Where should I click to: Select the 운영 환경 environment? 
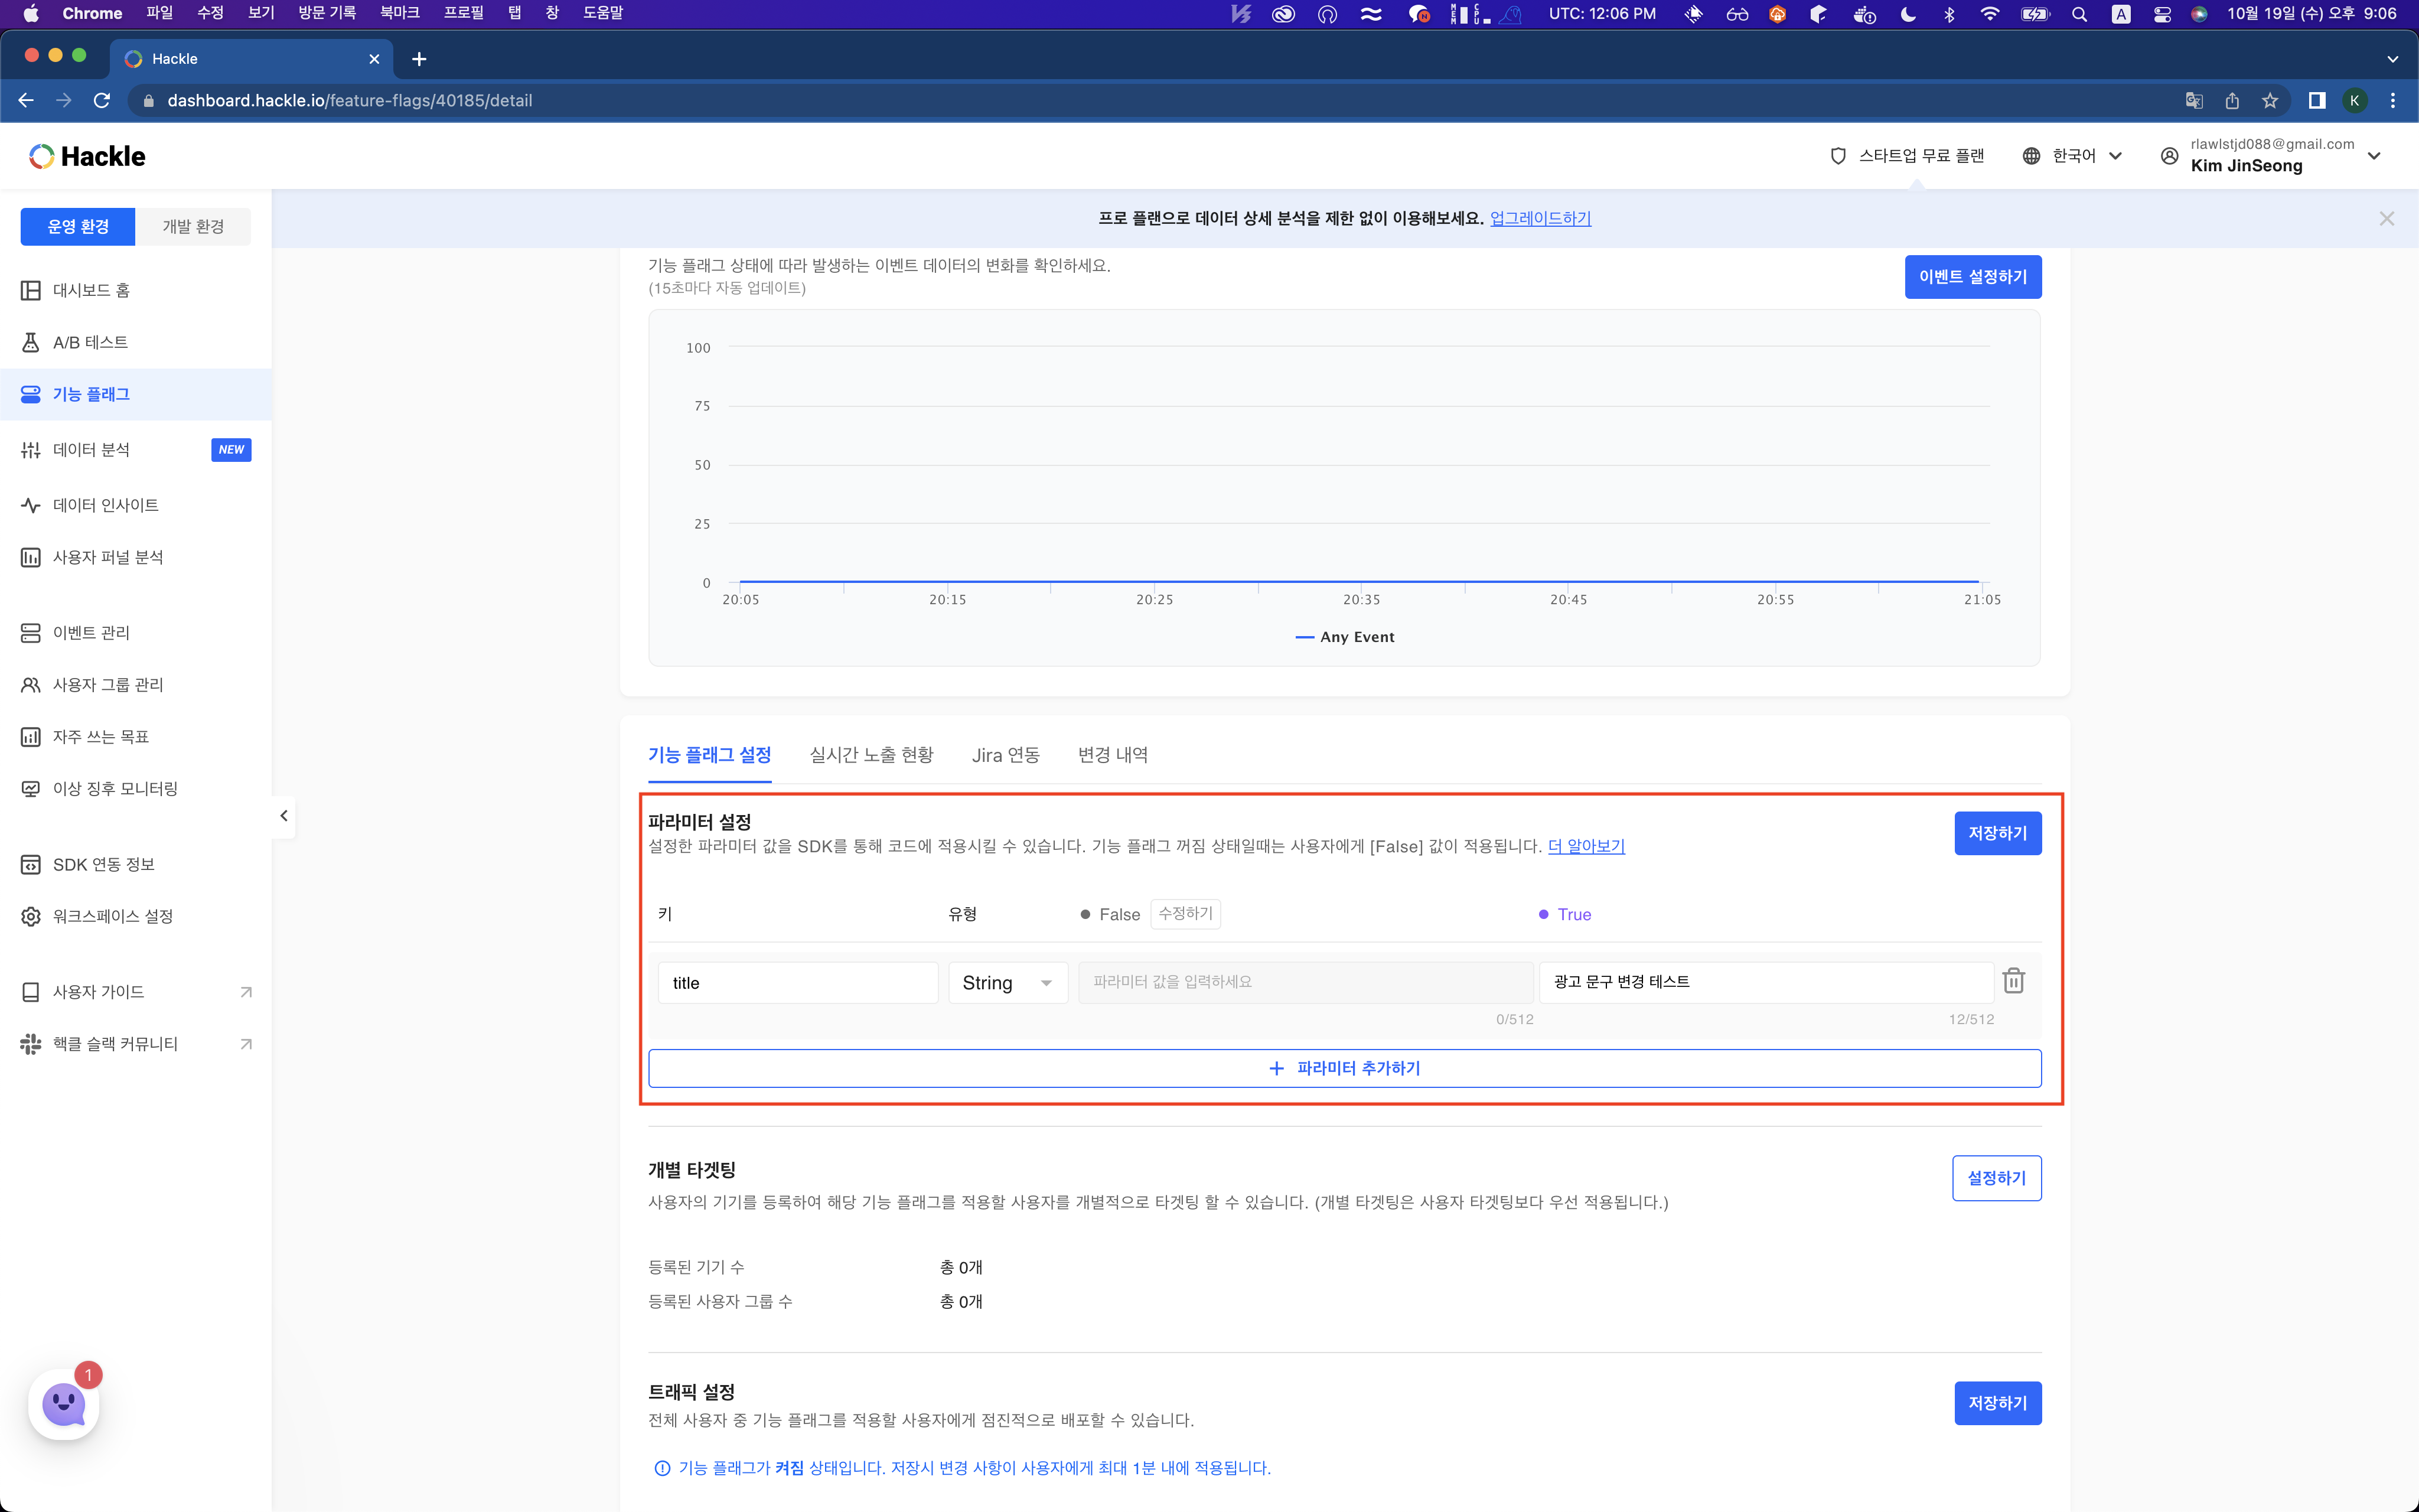click(x=78, y=227)
